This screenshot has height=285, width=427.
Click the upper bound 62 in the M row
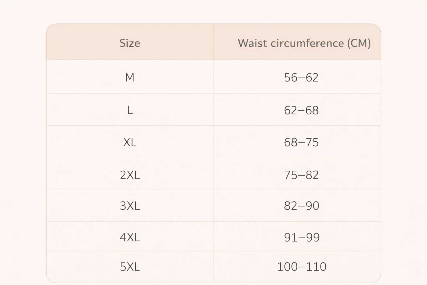(312, 77)
